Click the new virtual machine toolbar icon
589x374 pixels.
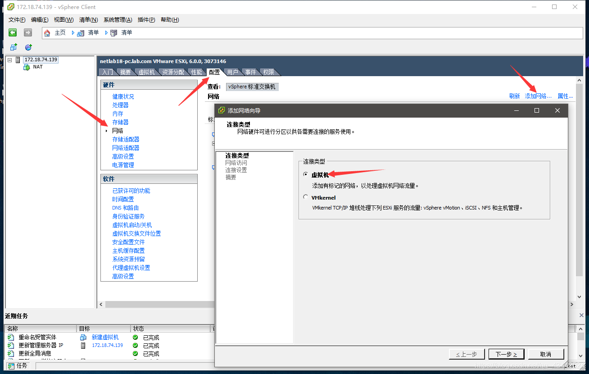[x=14, y=47]
